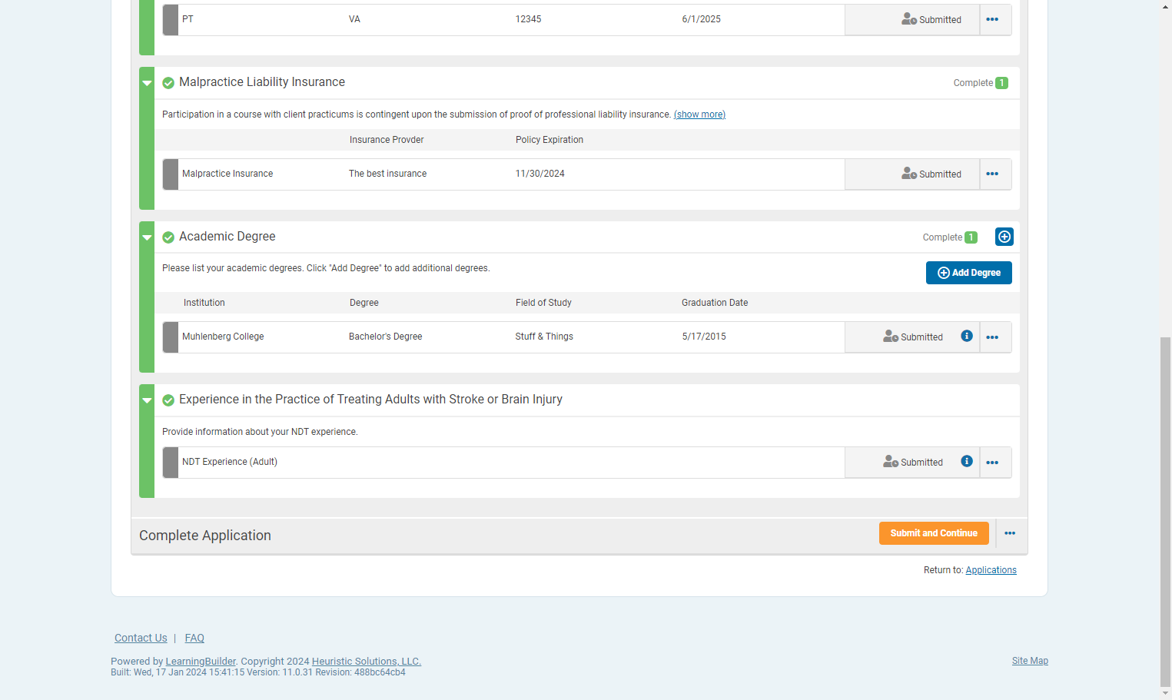Open the three-dot menu beside Submit and Continue

pyautogui.click(x=1010, y=533)
